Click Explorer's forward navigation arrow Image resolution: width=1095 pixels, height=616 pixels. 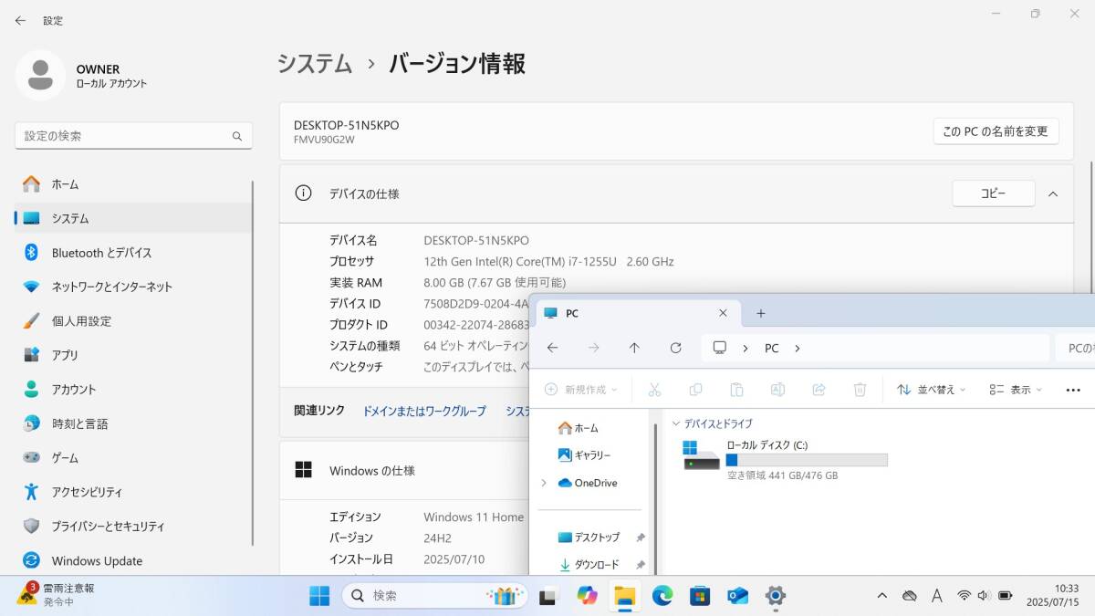(593, 348)
